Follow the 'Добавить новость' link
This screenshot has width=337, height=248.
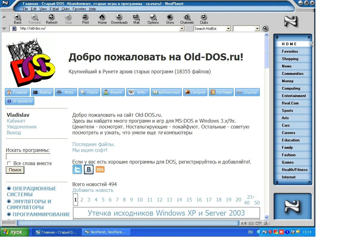(x=93, y=190)
